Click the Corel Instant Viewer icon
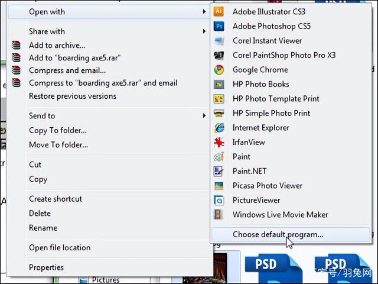 tap(219, 41)
